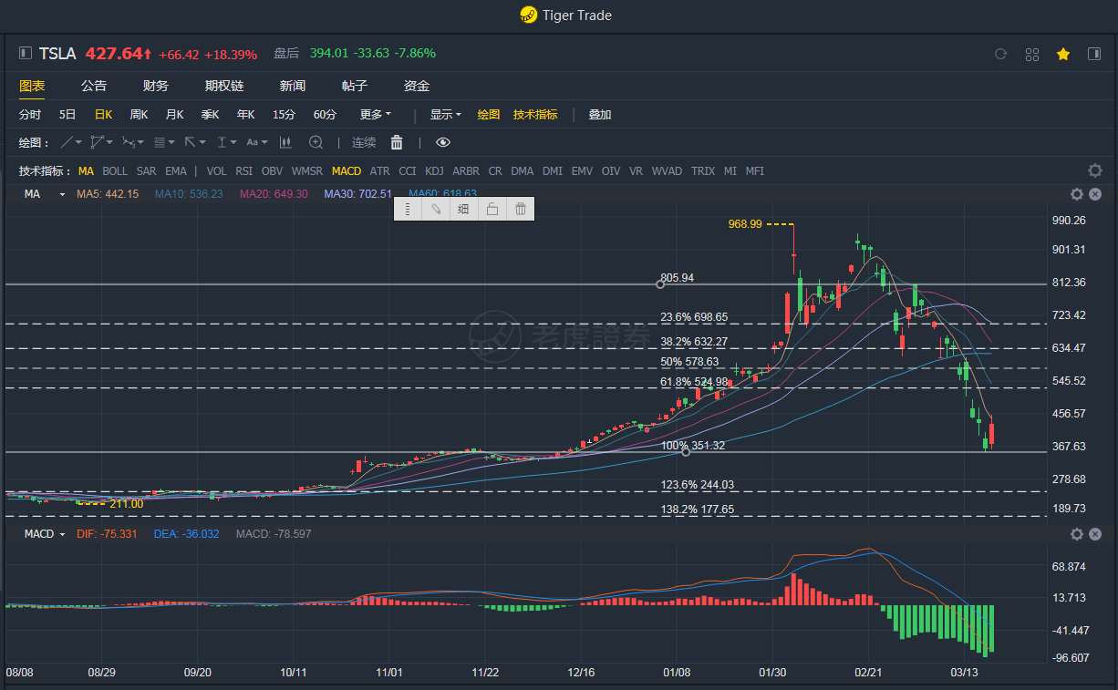Toggle the yellow favorite star for TSLA
This screenshot has height=690, width=1118.
1063,55
